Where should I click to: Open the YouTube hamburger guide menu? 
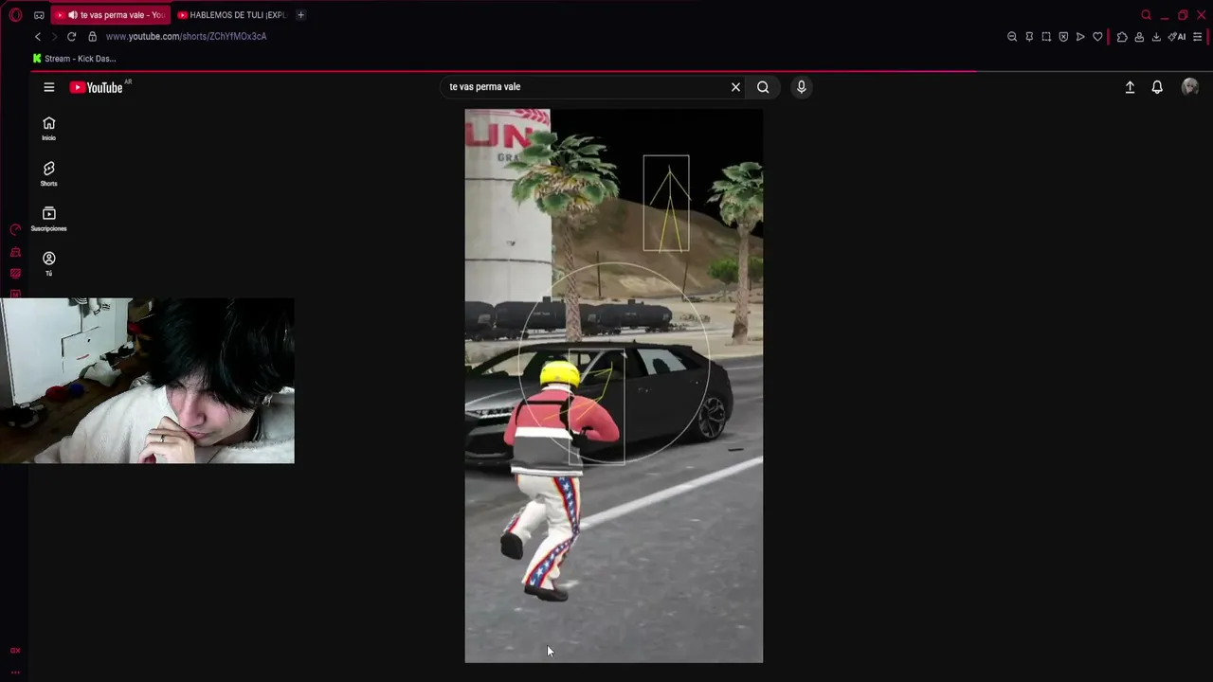click(x=49, y=87)
